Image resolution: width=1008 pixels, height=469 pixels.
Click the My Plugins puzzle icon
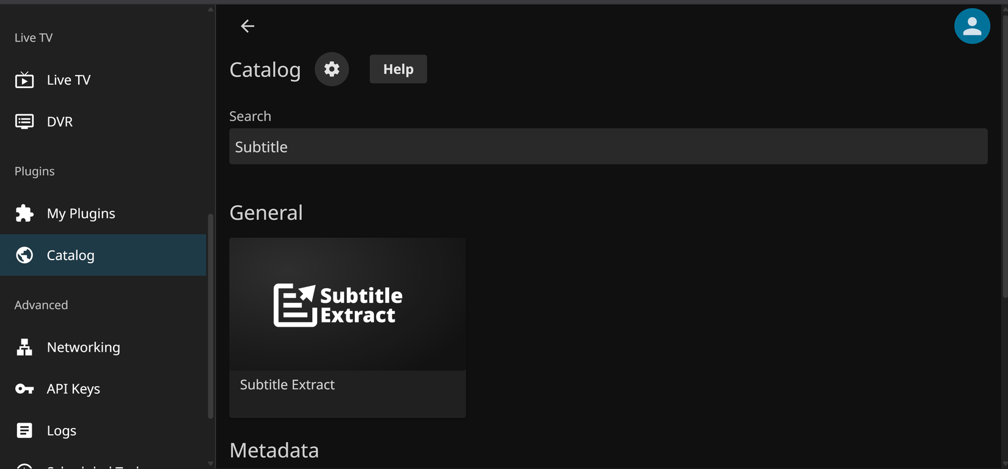[x=24, y=213]
